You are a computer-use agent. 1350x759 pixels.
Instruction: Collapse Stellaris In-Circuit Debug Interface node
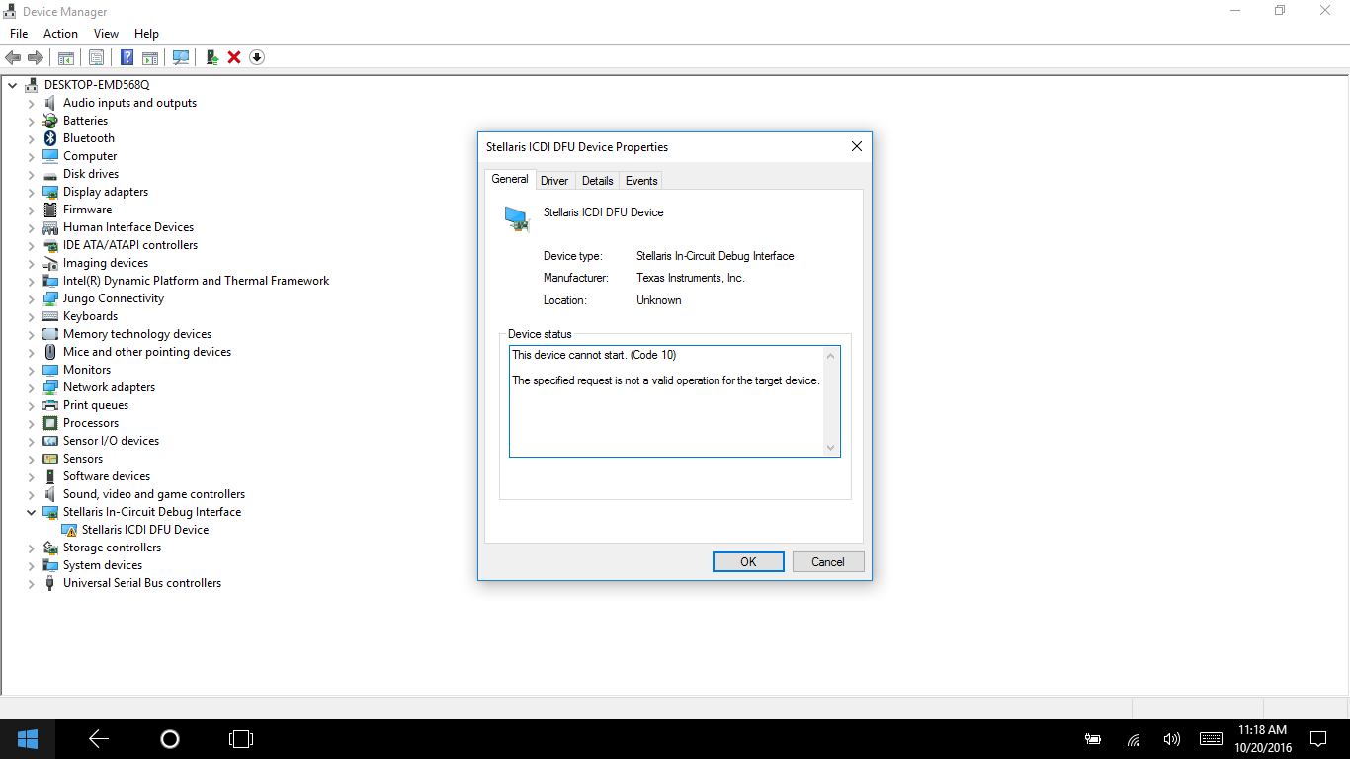click(x=32, y=512)
